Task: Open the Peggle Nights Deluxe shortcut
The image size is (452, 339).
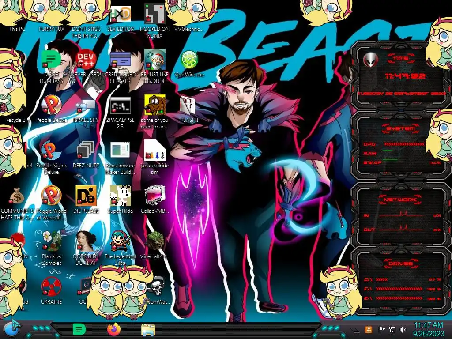Action: tap(51, 151)
